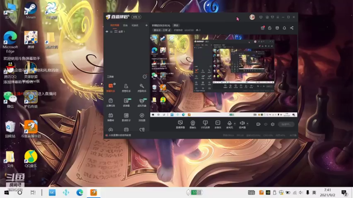Open the tool between 主播任务 and 虚拟形象
353x198 pixels.
pos(126,103)
